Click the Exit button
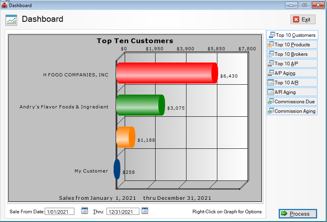This screenshot has width=327, height=222. click(303, 19)
